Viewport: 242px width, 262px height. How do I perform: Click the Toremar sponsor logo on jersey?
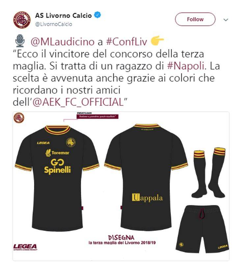57,153
